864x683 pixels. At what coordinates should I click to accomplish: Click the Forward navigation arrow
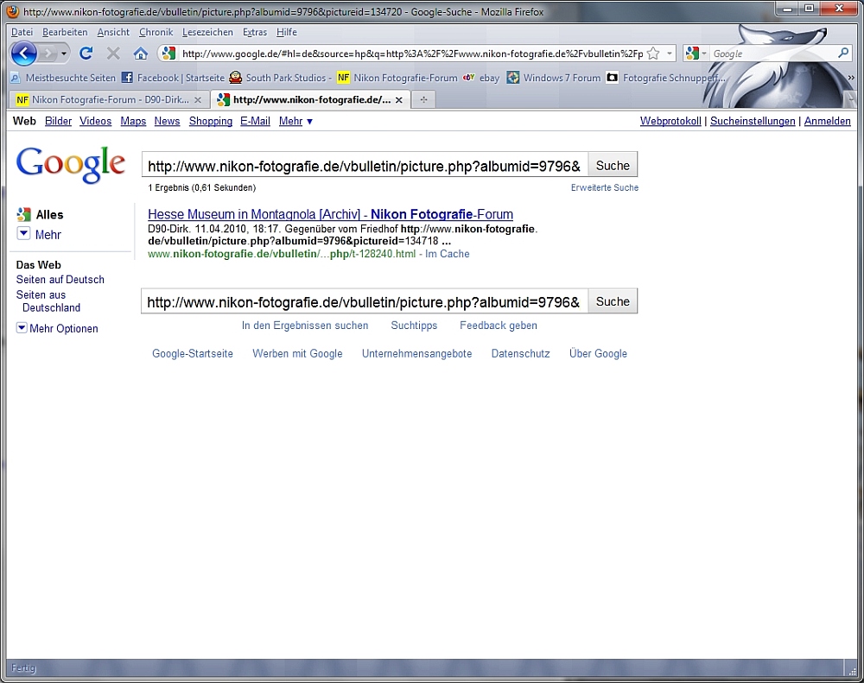48,54
